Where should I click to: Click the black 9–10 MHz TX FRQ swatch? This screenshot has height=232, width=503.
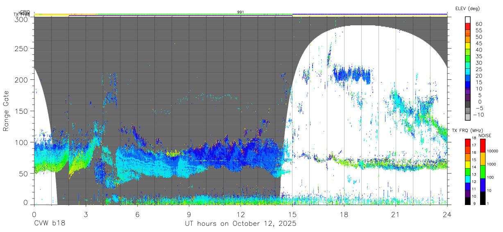click(x=468, y=200)
